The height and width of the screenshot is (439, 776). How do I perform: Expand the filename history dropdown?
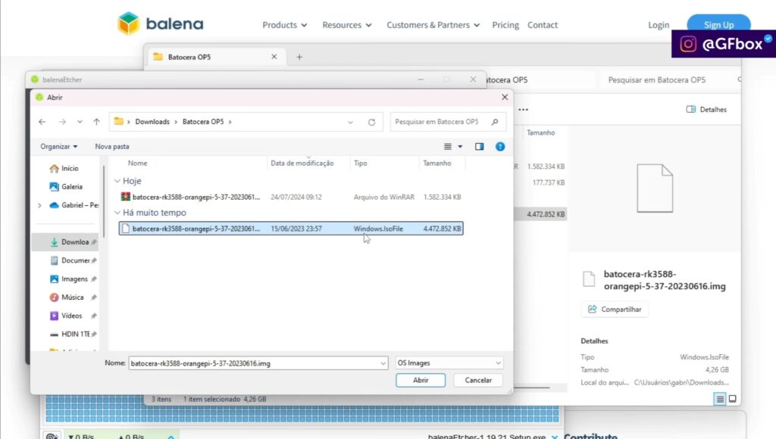click(383, 363)
